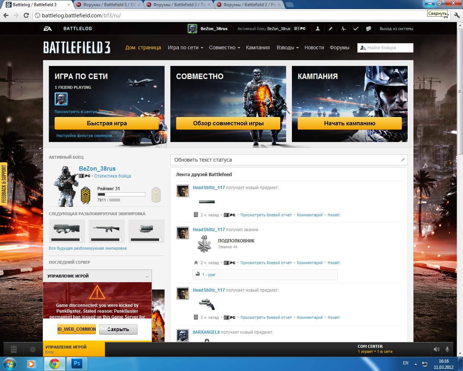Click the EN language indicator in tray

tap(405, 363)
